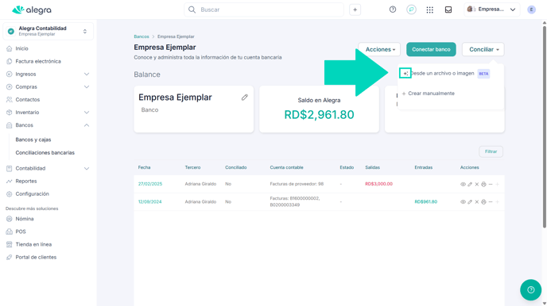The height and width of the screenshot is (306, 547).
Task: Click the Conectar banco button
Action: coord(431,49)
